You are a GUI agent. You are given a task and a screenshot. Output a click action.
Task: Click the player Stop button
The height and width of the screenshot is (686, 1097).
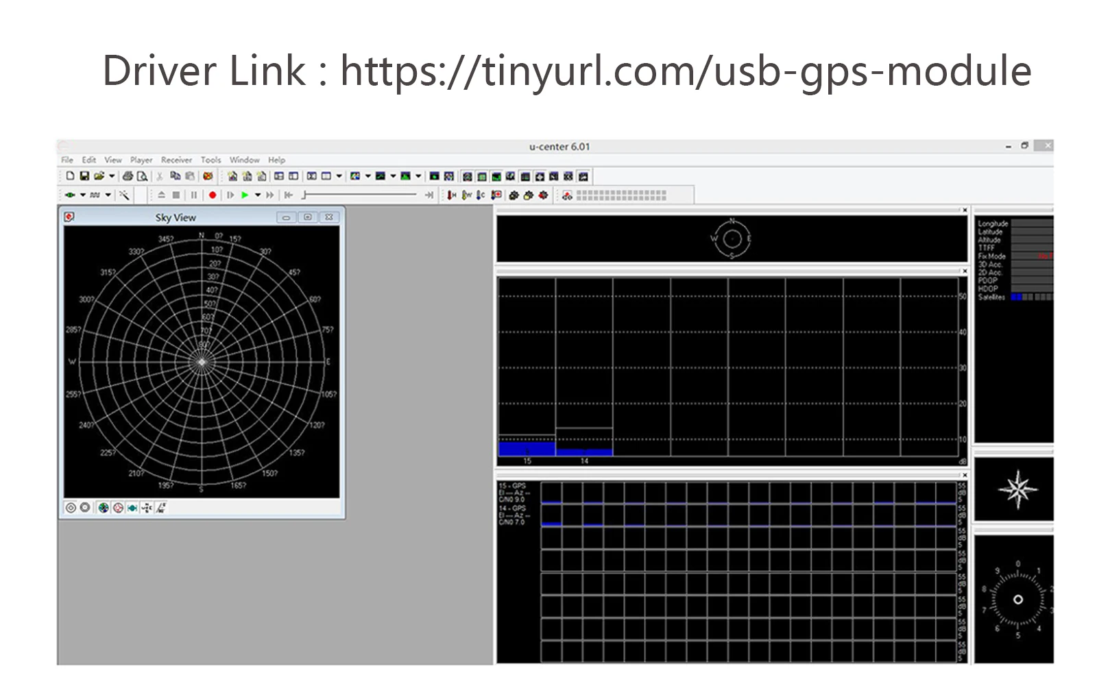tap(176, 195)
